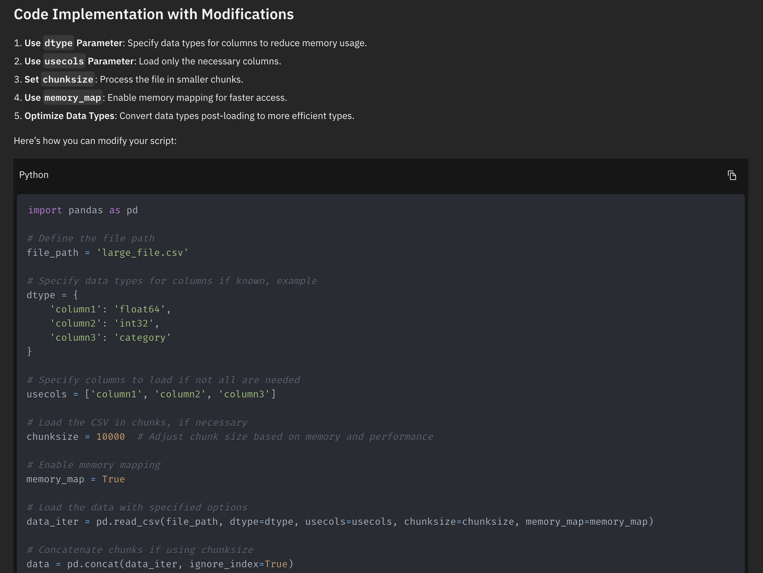Click the inline 'usecols' code tag
The image size is (763, 573).
pos(64,61)
